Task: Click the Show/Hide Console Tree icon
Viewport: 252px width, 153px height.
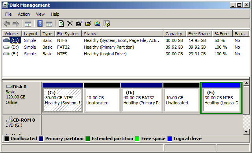Action: coord(28,24)
